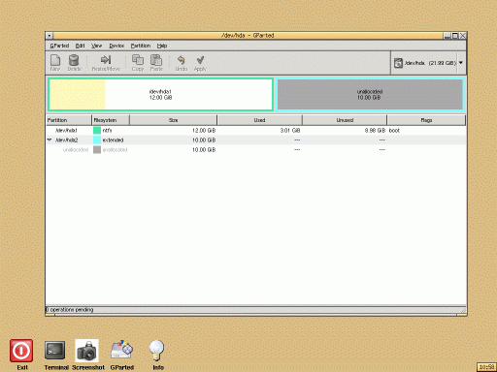Select the /dev/hda1 partition row

coord(256,131)
